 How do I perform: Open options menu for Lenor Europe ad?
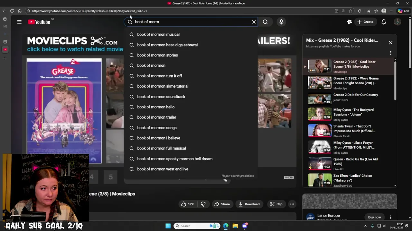click(x=390, y=217)
